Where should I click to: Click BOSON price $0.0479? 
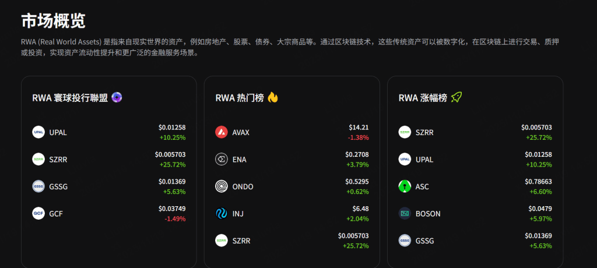point(540,209)
